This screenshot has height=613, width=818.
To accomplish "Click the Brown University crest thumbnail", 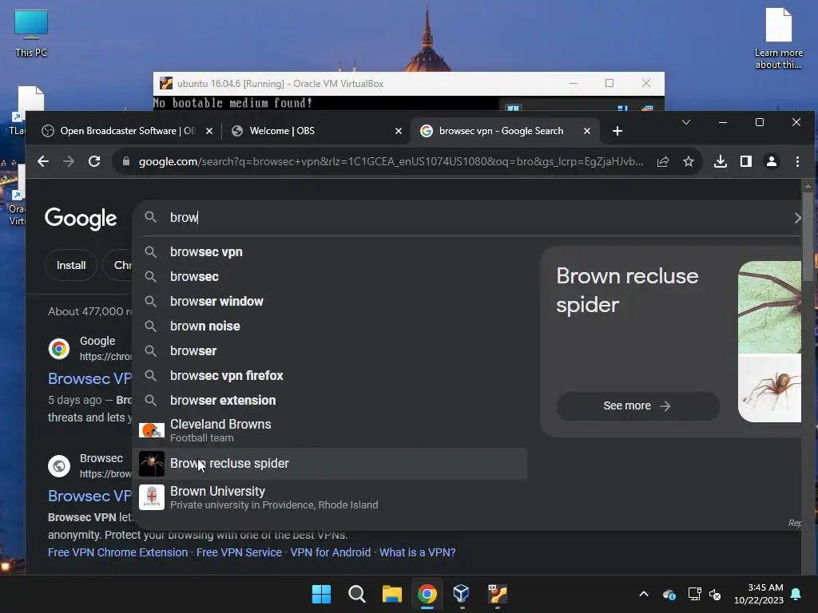I will coord(152,497).
